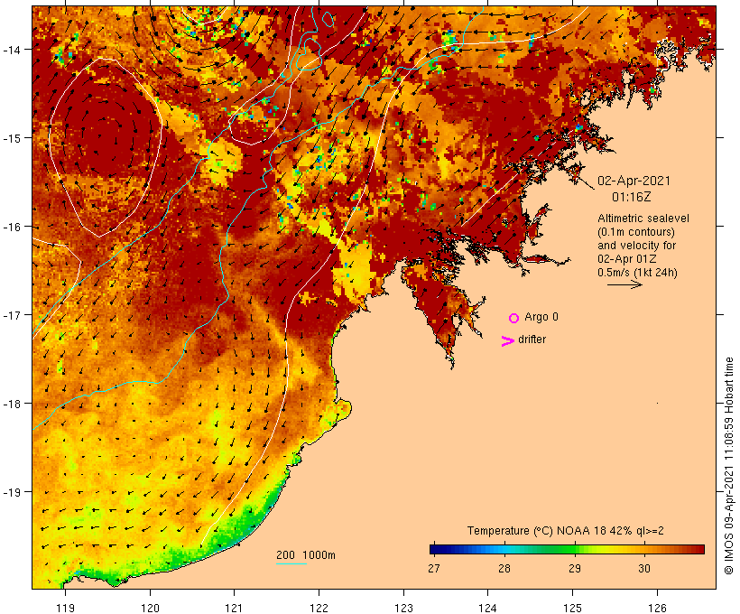The image size is (740, 614).
Task: Click latitude axis label '-19'
Action: click(x=12, y=492)
